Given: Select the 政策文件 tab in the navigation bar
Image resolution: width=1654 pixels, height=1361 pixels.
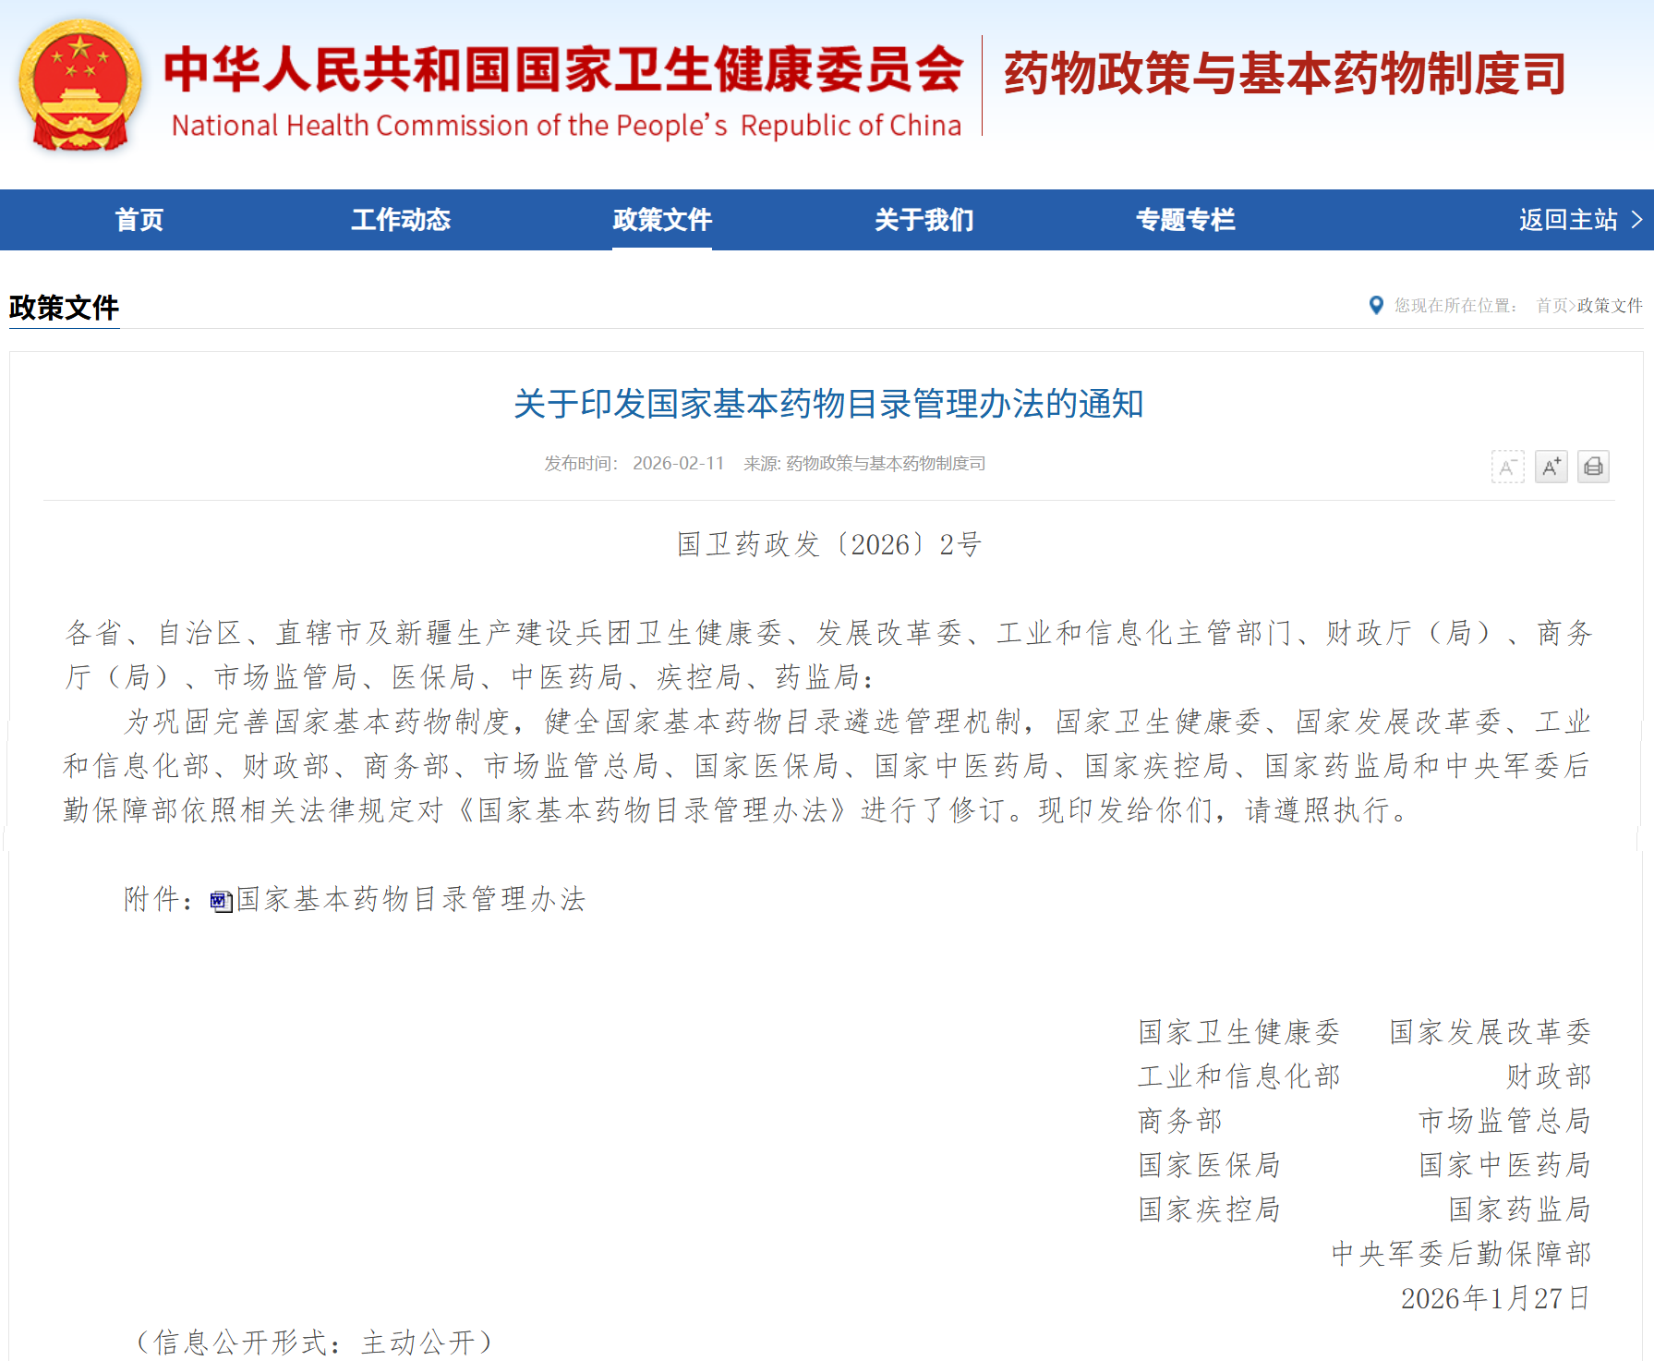Looking at the screenshot, I should point(662,220).
